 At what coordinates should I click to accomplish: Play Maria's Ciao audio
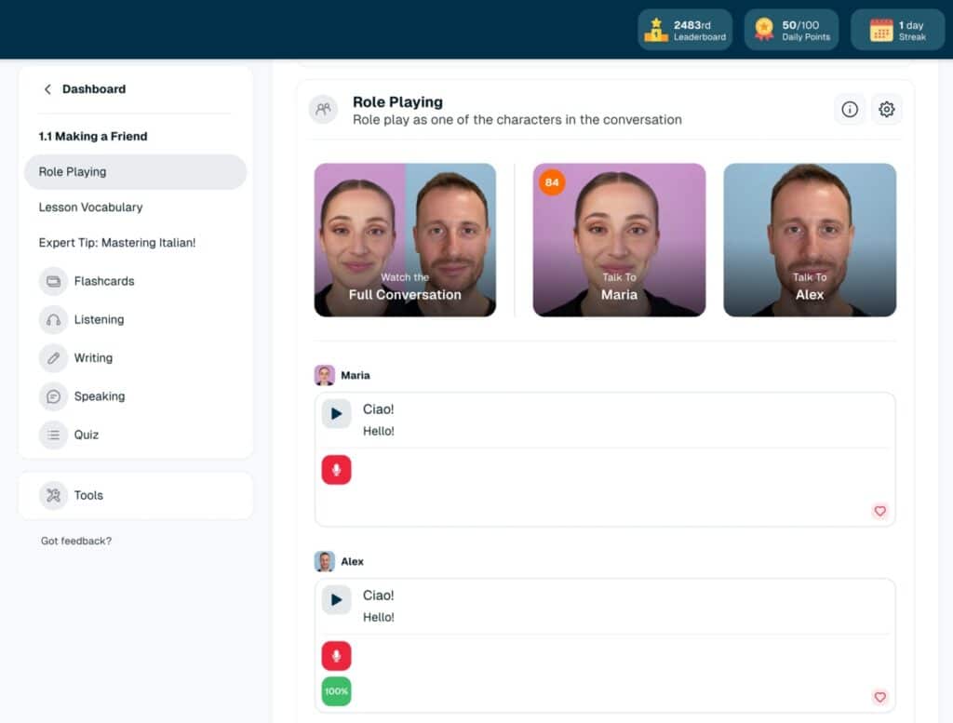pyautogui.click(x=336, y=413)
